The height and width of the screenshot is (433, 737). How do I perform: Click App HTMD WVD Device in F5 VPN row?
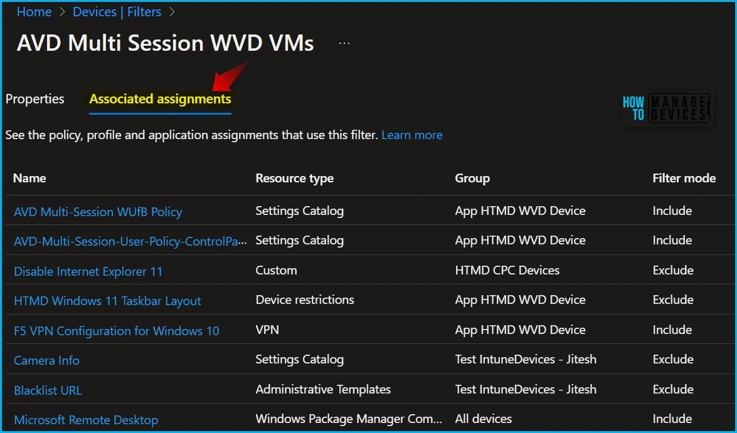(x=520, y=330)
